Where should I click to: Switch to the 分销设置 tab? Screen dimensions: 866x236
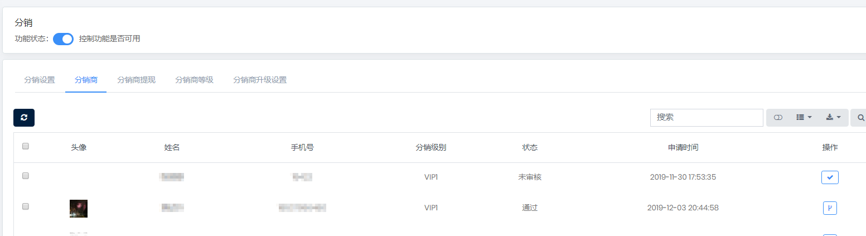pos(40,80)
